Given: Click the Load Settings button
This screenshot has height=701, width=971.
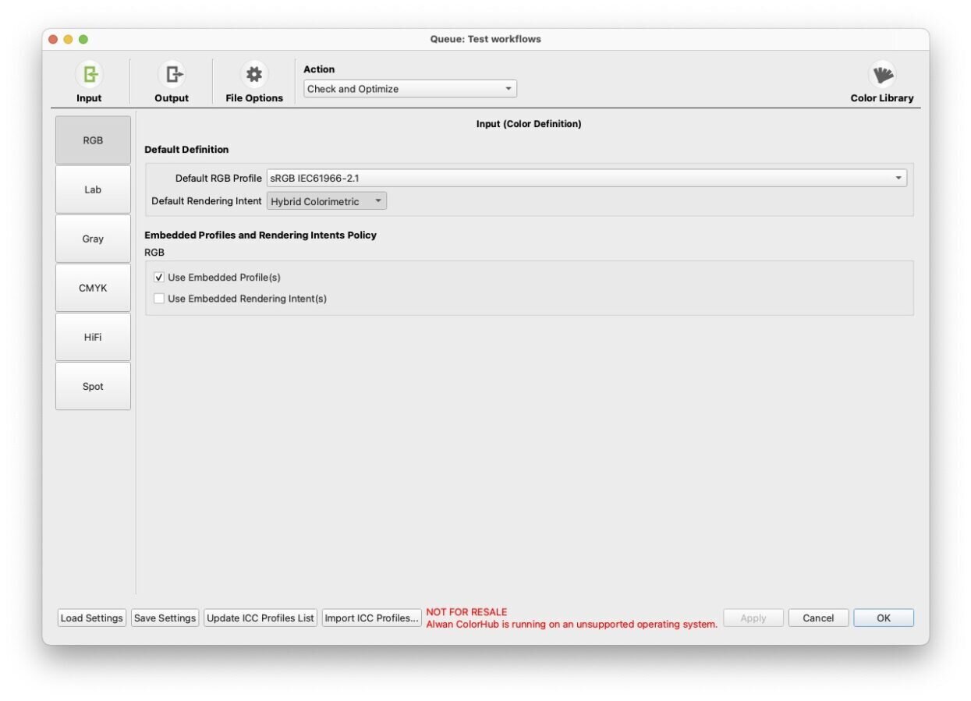Looking at the screenshot, I should pos(92,618).
